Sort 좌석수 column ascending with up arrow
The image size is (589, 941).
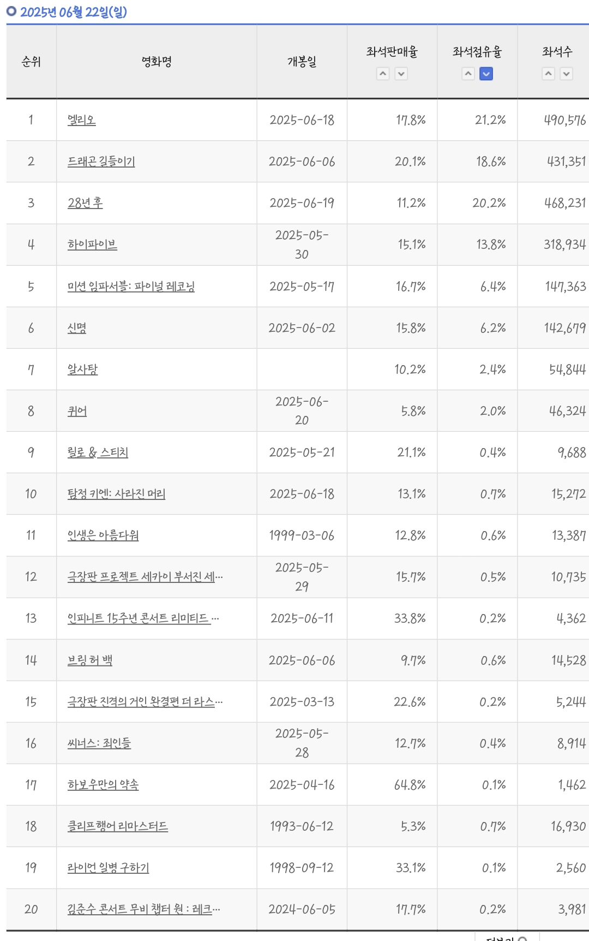(x=549, y=74)
